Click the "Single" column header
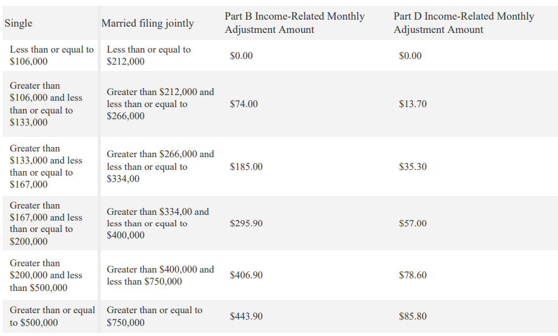The height and width of the screenshot is (336, 558). point(18,23)
